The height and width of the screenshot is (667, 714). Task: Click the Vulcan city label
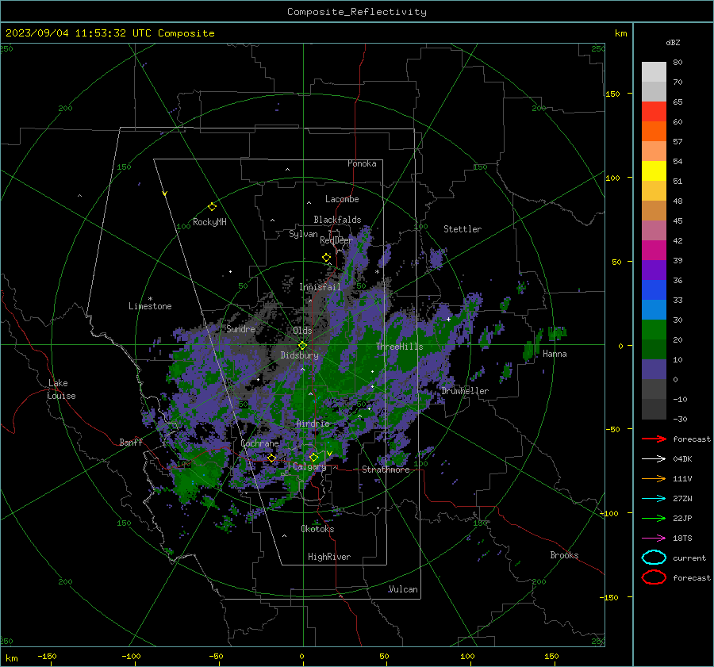[x=403, y=589]
